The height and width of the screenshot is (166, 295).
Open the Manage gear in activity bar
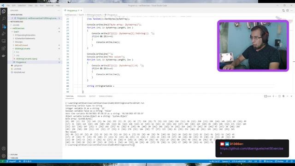[4, 156]
